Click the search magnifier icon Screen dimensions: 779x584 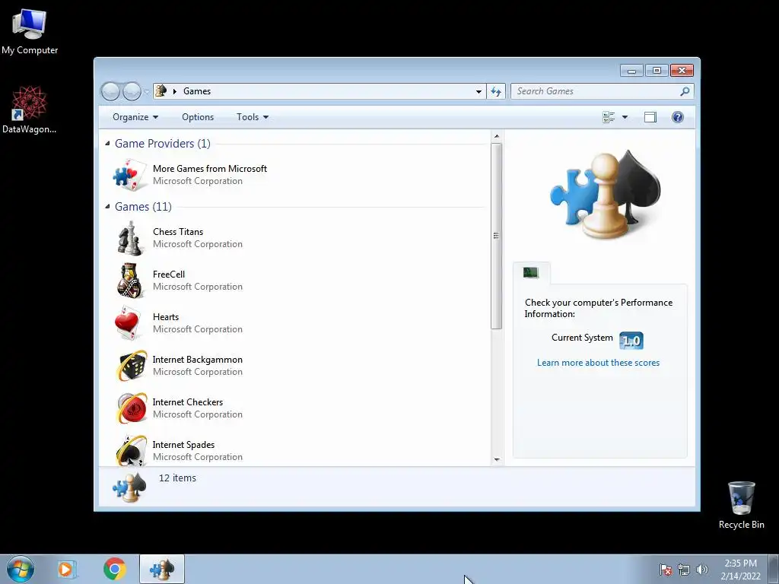pos(685,91)
